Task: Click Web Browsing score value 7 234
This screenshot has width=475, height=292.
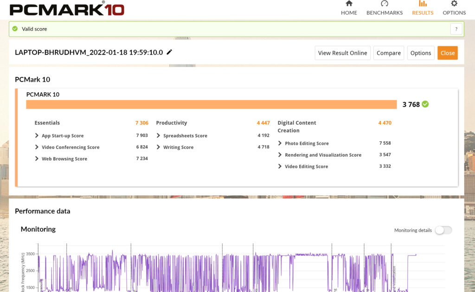Action: (142, 158)
